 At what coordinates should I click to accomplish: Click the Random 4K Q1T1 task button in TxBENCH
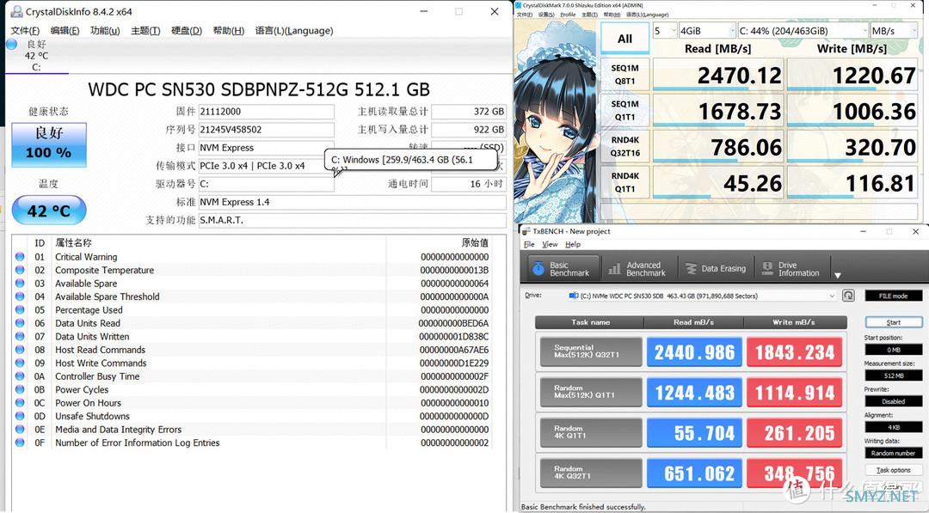pyautogui.click(x=591, y=432)
